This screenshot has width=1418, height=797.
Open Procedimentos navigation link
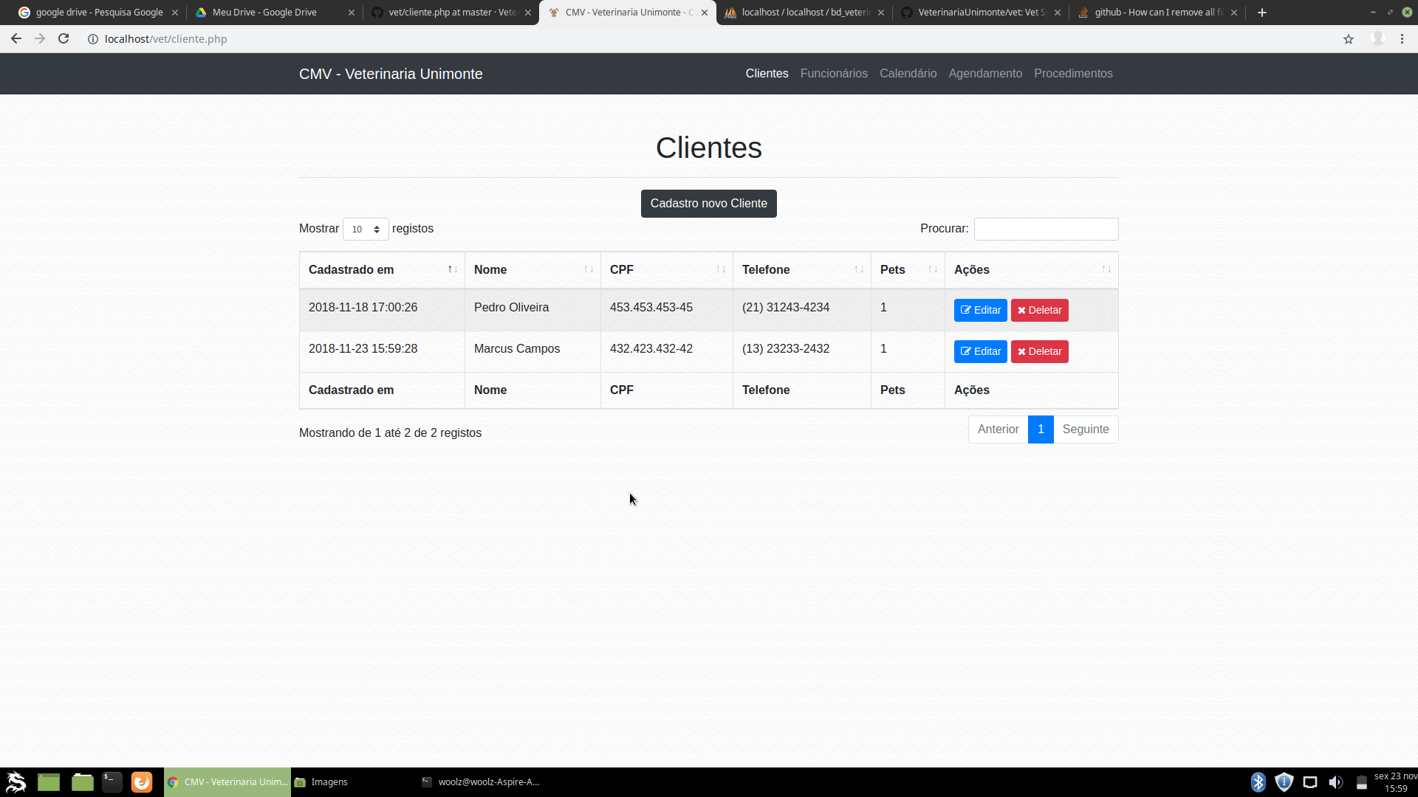(1073, 74)
